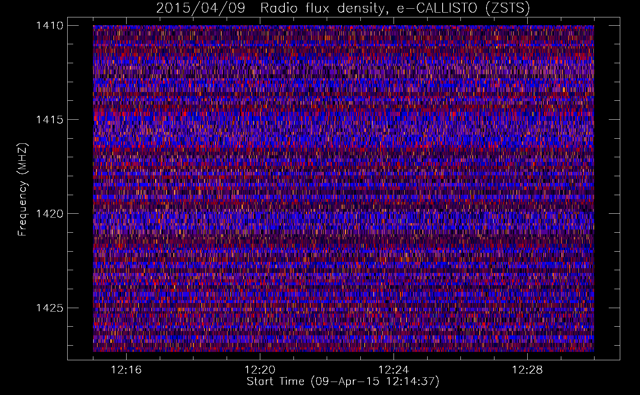
Task: Select the 1410 frequency tick label
Action: pyautogui.click(x=49, y=26)
